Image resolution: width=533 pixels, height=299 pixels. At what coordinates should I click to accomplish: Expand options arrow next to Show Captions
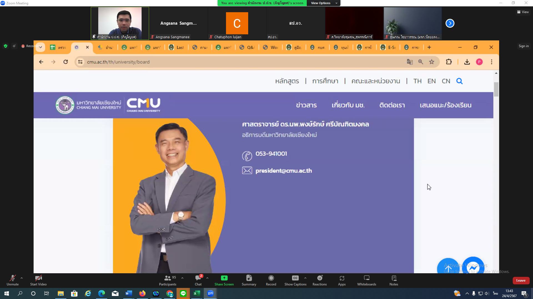305,278
